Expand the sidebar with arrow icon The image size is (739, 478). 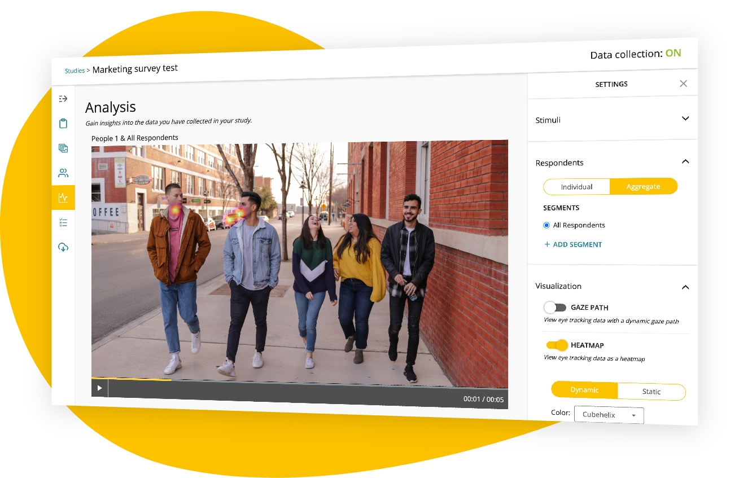click(63, 99)
